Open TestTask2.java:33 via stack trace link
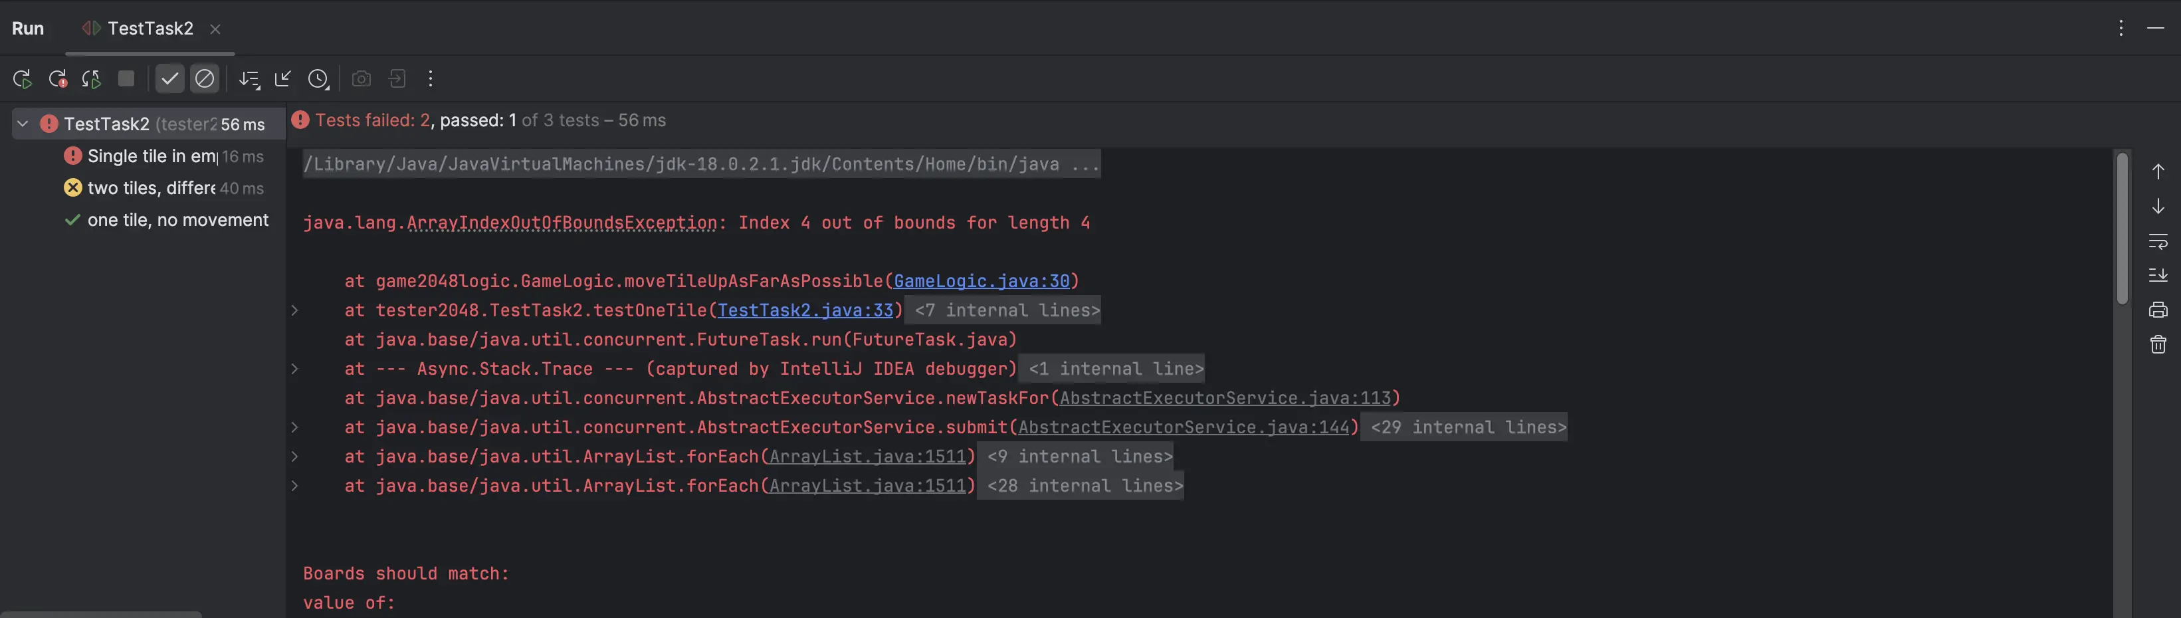 point(805,311)
